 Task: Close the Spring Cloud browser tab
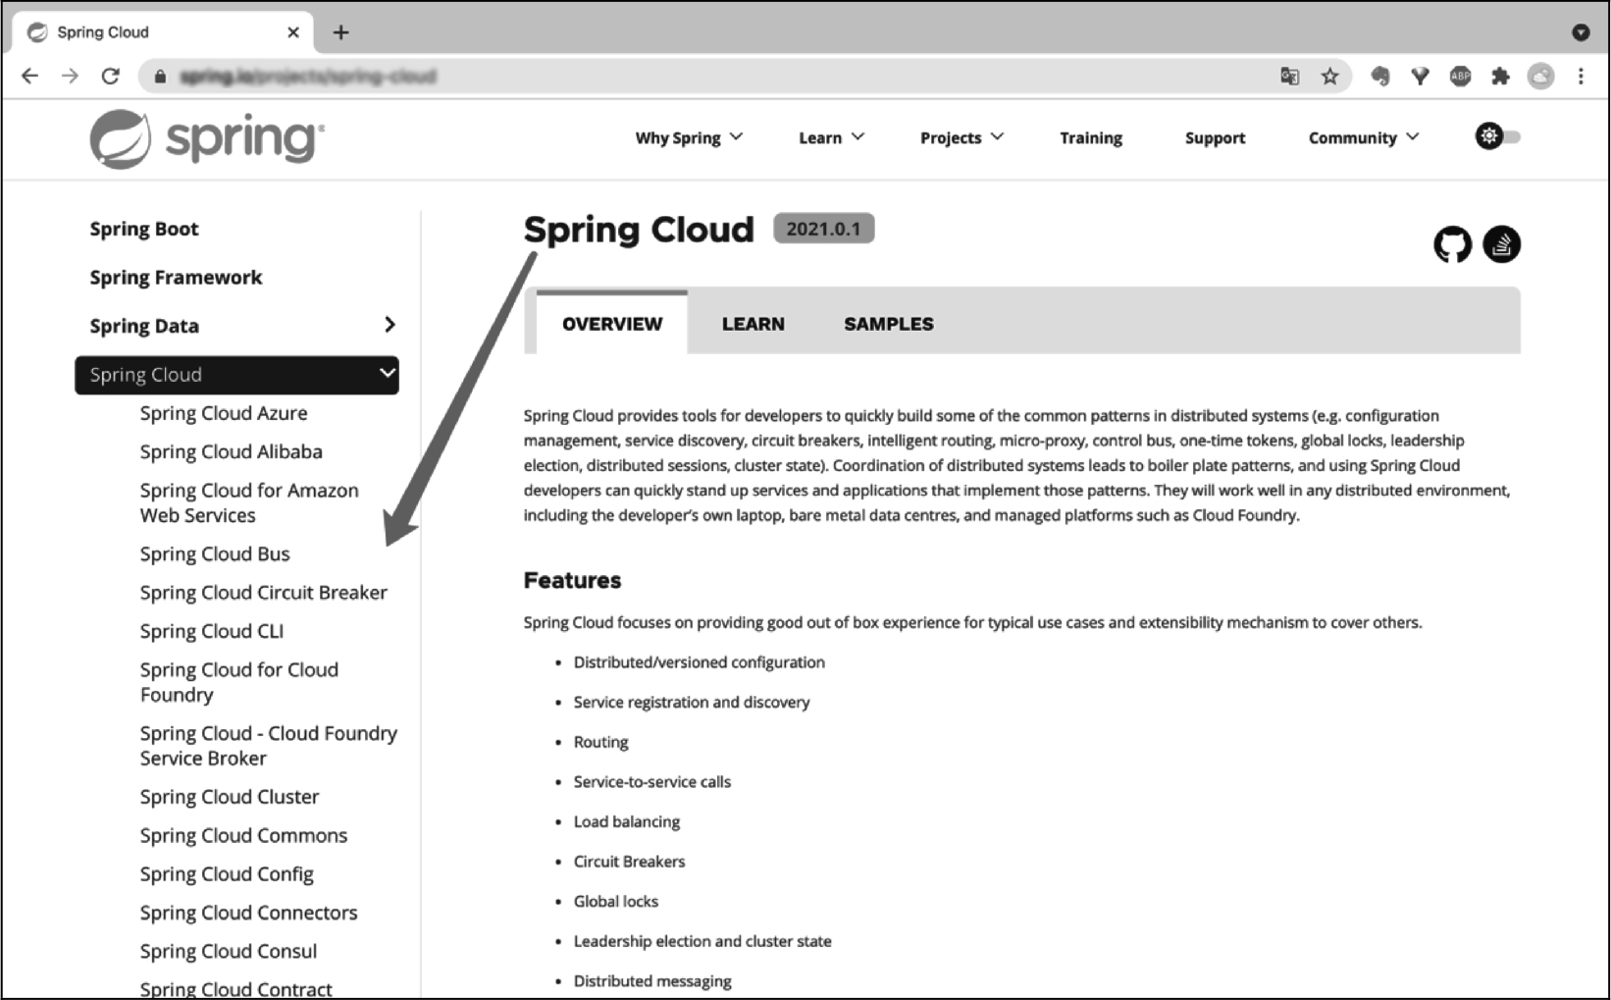[x=293, y=32]
